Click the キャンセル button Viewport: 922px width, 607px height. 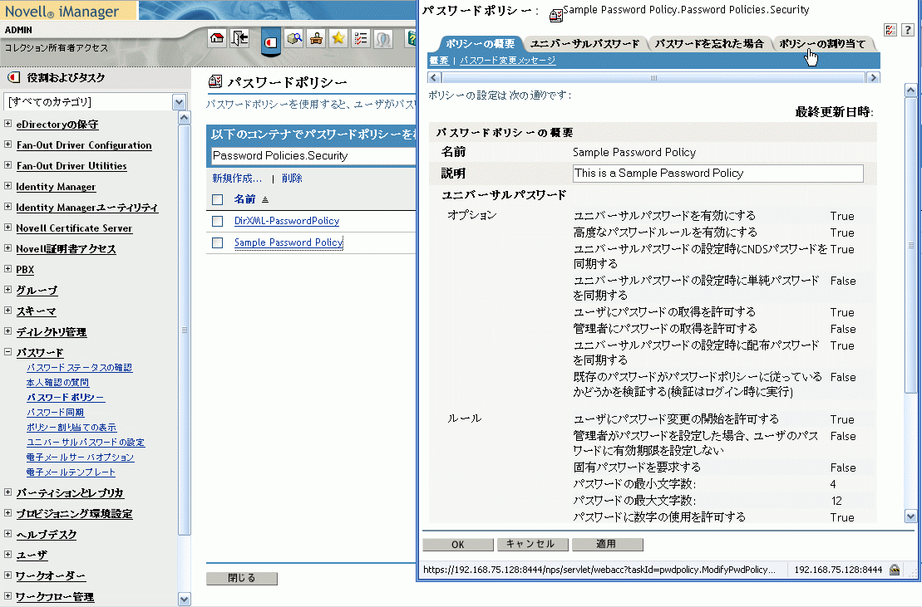click(x=532, y=544)
